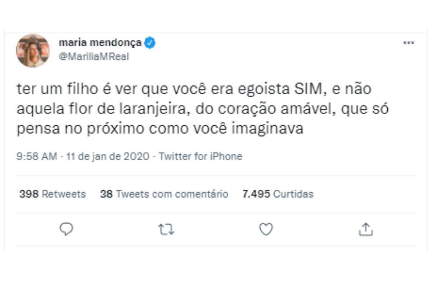Expand the retweet options menu
Viewport: 432px width, 288px height.
pos(166,229)
